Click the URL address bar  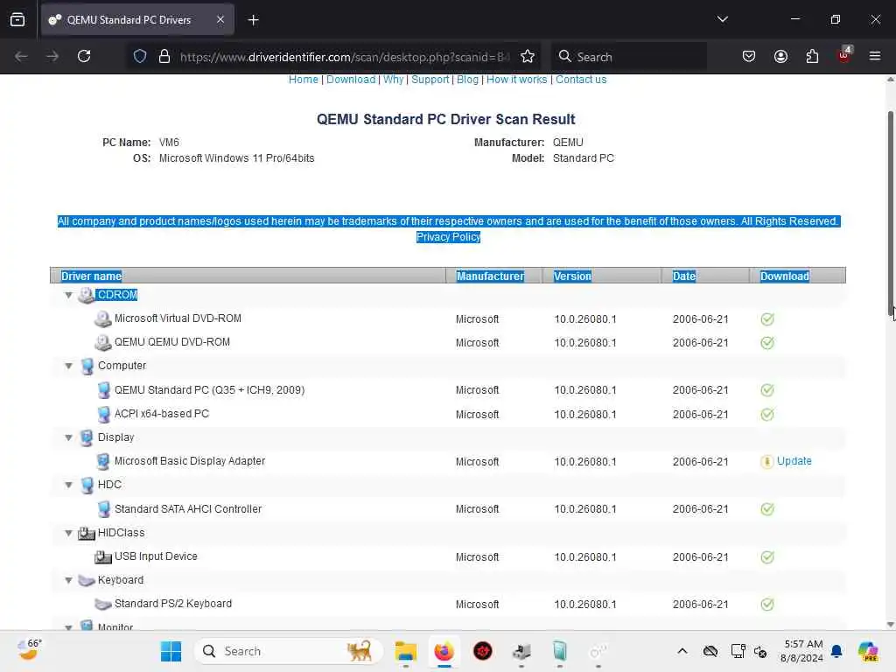pos(343,57)
